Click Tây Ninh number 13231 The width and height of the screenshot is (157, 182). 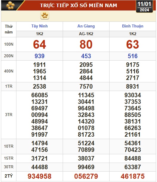[39, 102]
